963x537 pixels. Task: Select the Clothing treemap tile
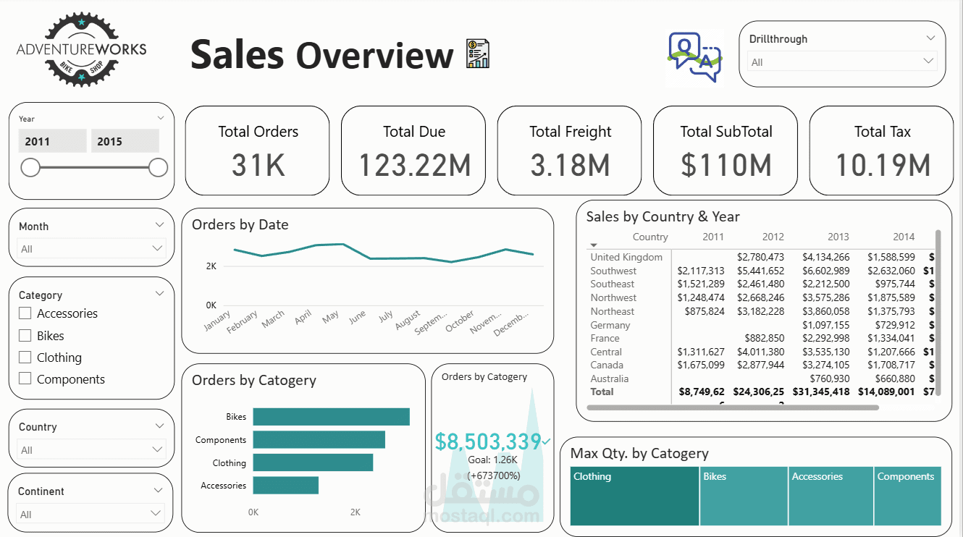pos(634,496)
